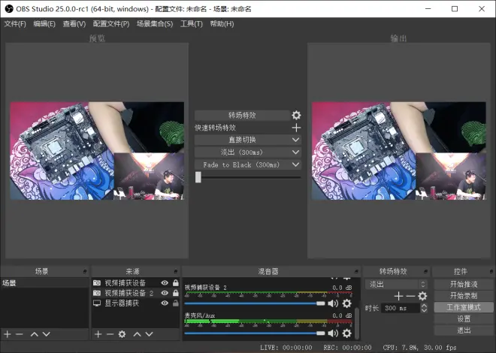Image resolution: width=496 pixels, height=353 pixels.
Task: Add a new scene in 场景 panel
Action: pyautogui.click(x=8, y=334)
